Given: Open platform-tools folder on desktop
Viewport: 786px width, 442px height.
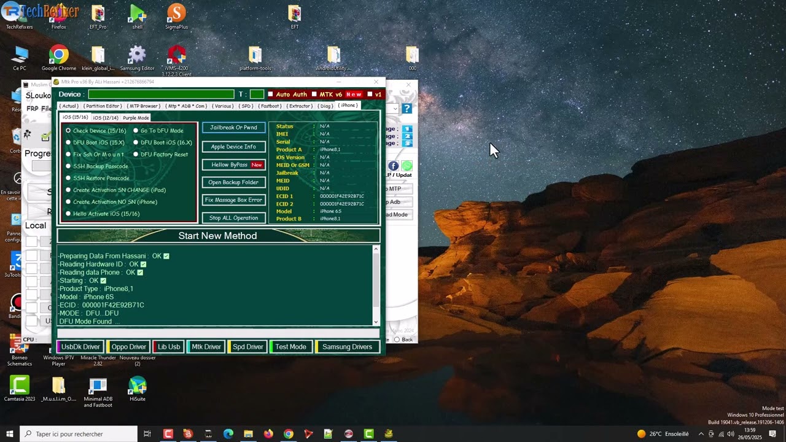Looking at the screenshot, I should (255, 58).
